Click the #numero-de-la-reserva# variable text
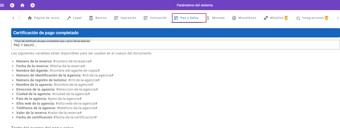340x128 pixels. tap(69, 61)
